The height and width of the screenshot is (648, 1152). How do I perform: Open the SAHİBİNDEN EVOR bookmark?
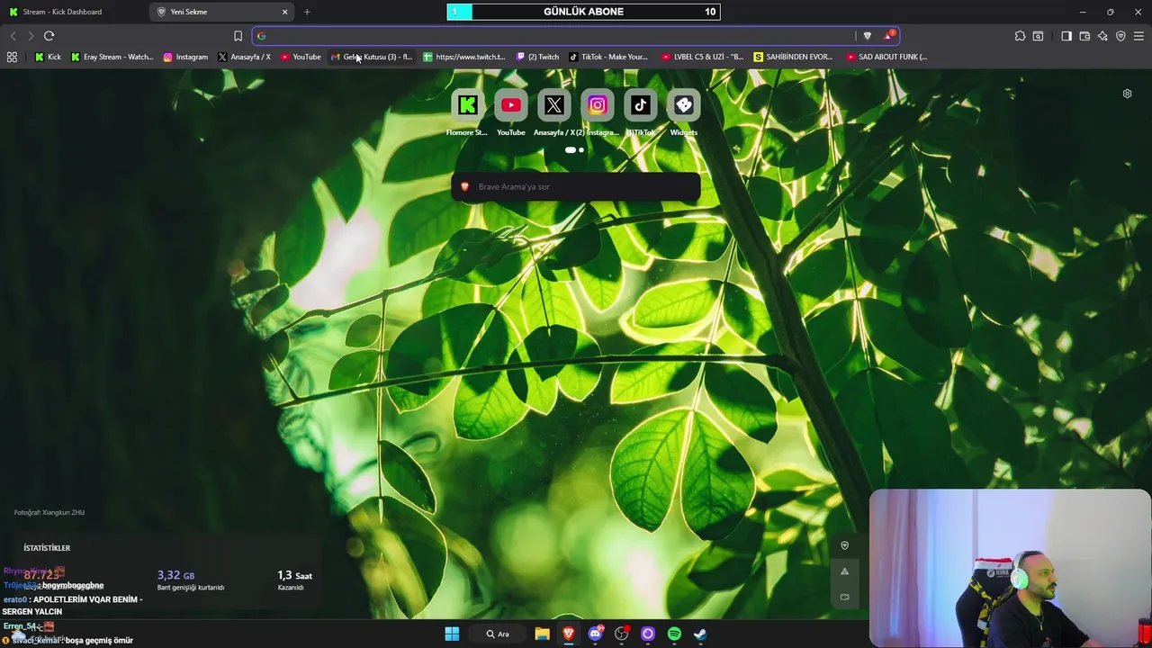pos(793,57)
